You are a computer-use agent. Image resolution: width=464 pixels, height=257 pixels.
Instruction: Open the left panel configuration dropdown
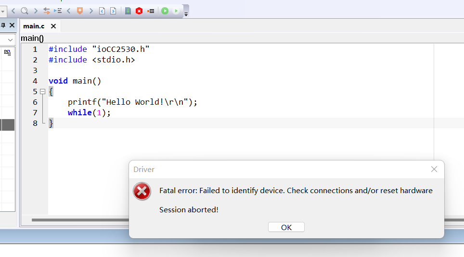11,39
